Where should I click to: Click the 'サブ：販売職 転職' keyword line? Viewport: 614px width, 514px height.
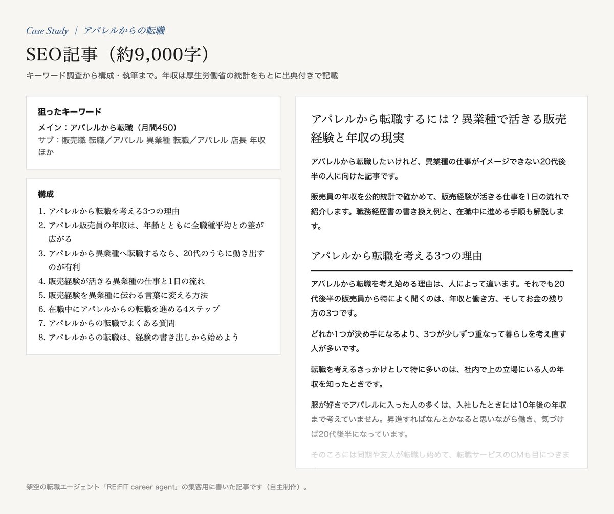[x=151, y=146]
